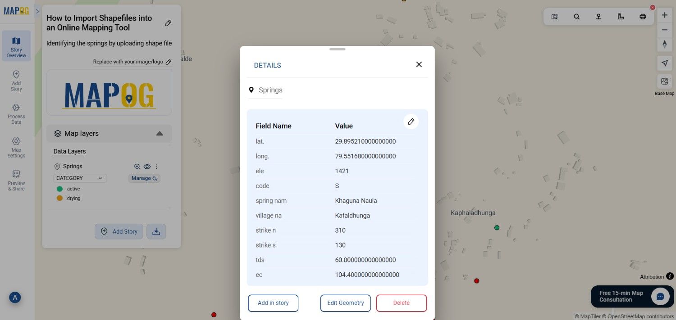This screenshot has width=676, height=320.
Task: Click the Edit Geometry button
Action: tap(345, 303)
